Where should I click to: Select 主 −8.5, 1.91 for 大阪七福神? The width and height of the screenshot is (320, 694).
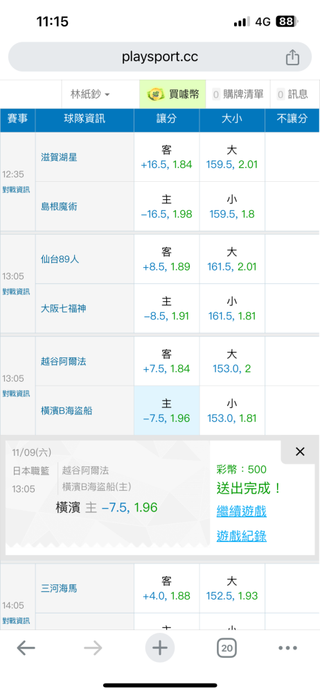pyautogui.click(x=167, y=309)
